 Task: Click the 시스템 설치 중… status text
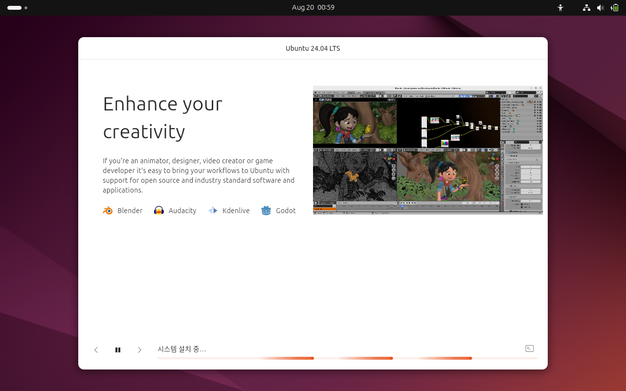[x=182, y=349]
